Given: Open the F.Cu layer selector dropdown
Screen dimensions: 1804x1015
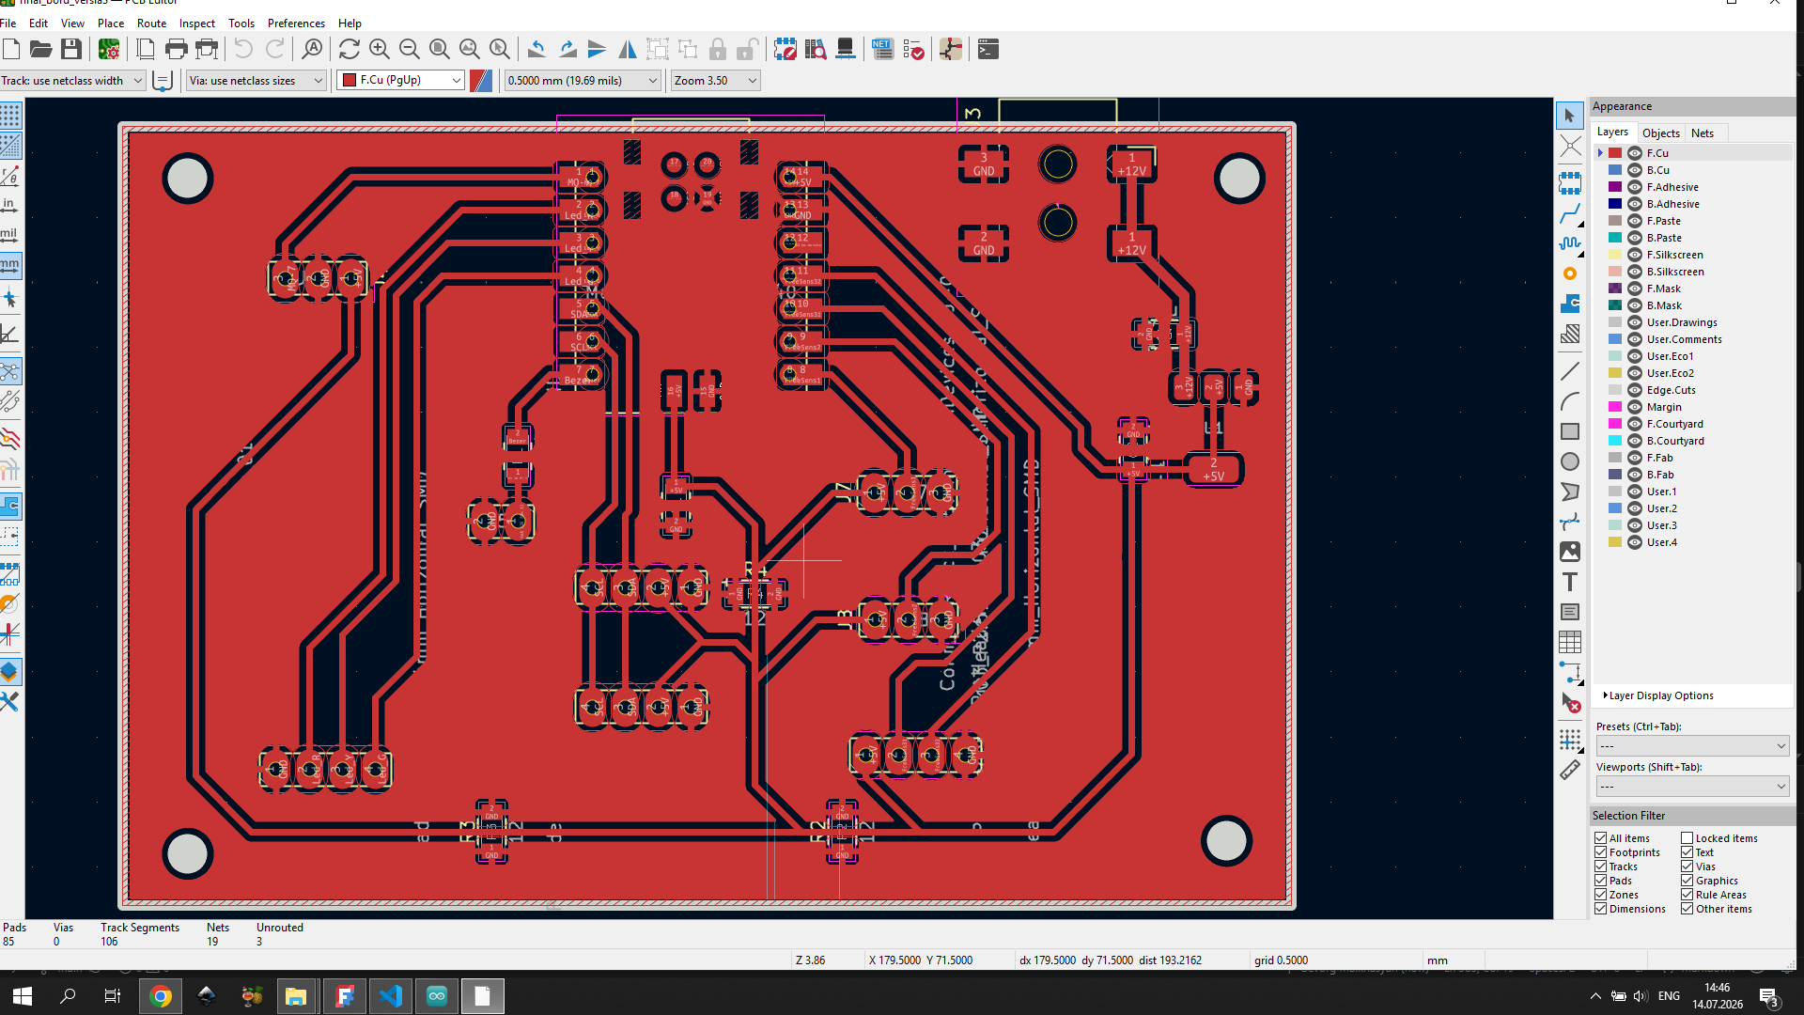Looking at the screenshot, I should click(401, 81).
